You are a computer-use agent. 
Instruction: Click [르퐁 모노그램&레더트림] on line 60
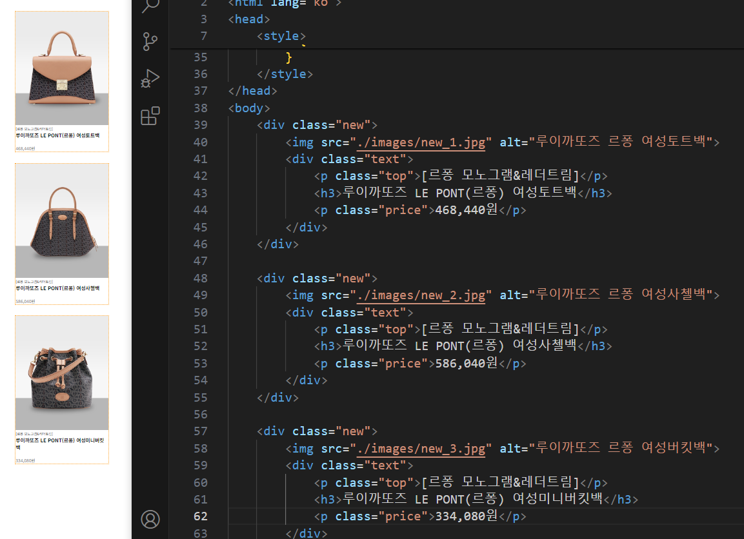click(x=501, y=483)
